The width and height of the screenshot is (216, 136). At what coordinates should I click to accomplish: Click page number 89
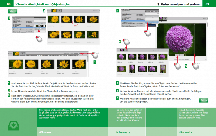tap(207, 4)
